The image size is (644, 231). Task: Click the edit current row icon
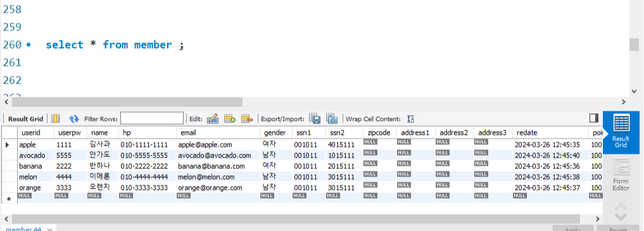212,118
